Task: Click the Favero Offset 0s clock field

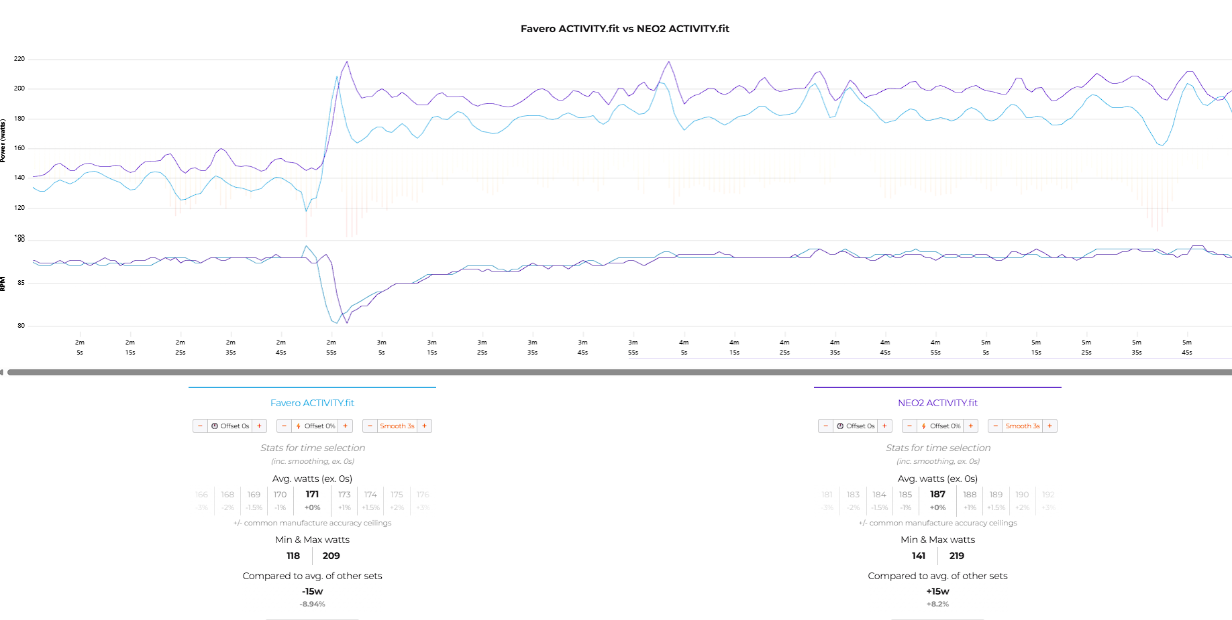Action: [230, 426]
